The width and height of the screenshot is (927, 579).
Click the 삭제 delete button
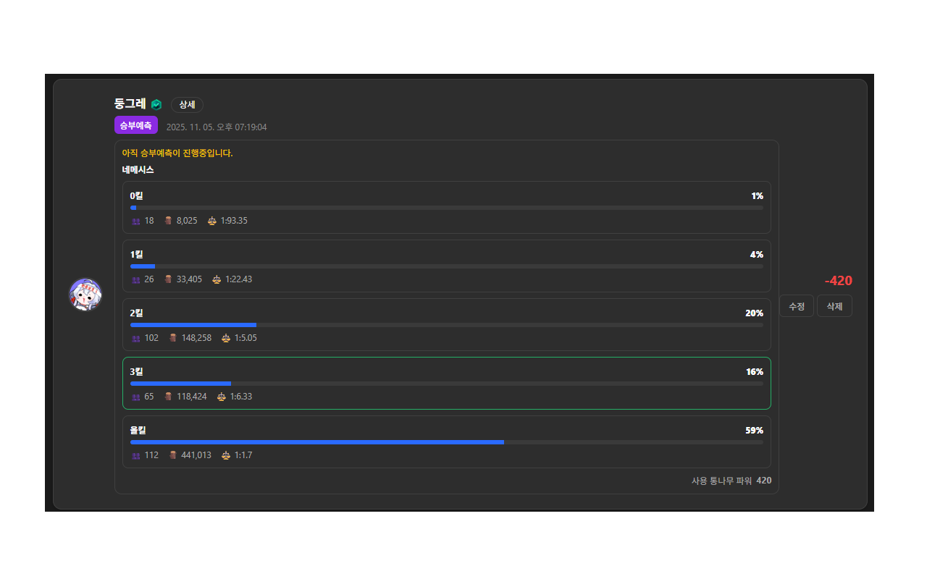point(834,306)
